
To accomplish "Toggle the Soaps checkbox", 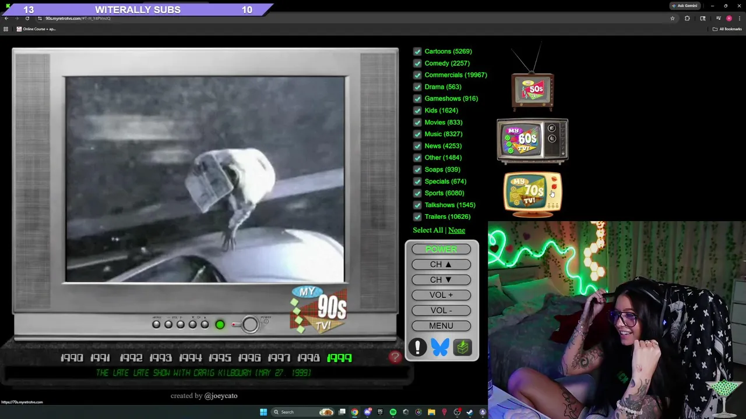I will [417, 169].
